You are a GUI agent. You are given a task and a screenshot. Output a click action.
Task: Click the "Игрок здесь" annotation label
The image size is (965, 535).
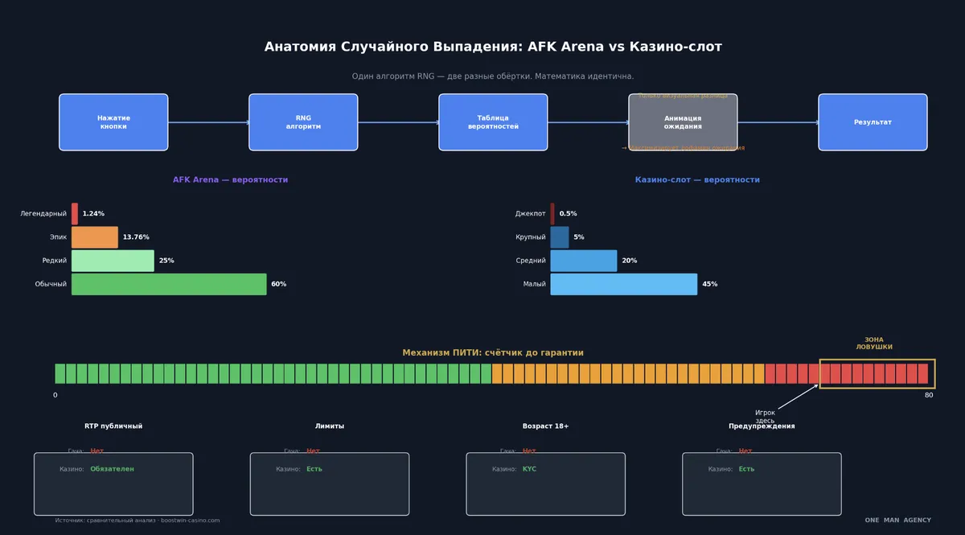pos(766,417)
